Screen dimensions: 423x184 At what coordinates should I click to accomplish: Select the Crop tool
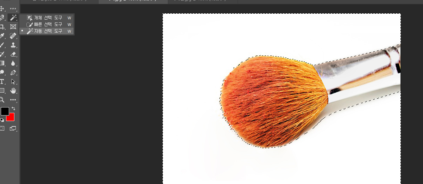click(x=2, y=27)
